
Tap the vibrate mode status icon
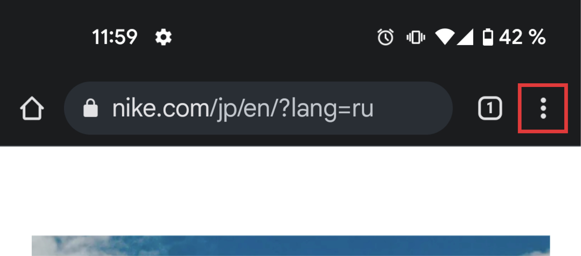pyautogui.click(x=416, y=37)
